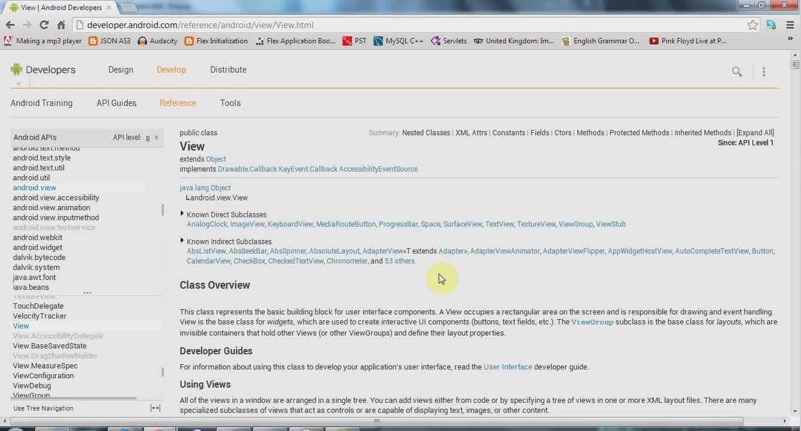This screenshot has width=801, height=431.
Task: Open the Design tab
Action: (x=121, y=69)
